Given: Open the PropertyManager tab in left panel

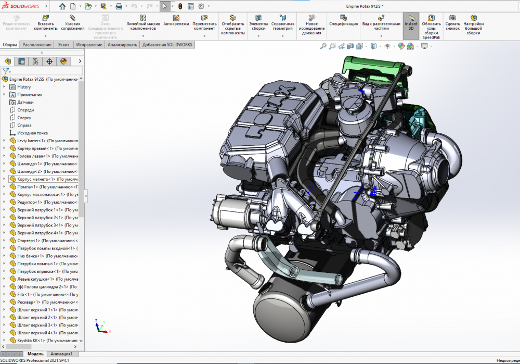Looking at the screenshot, I should click(21, 61).
